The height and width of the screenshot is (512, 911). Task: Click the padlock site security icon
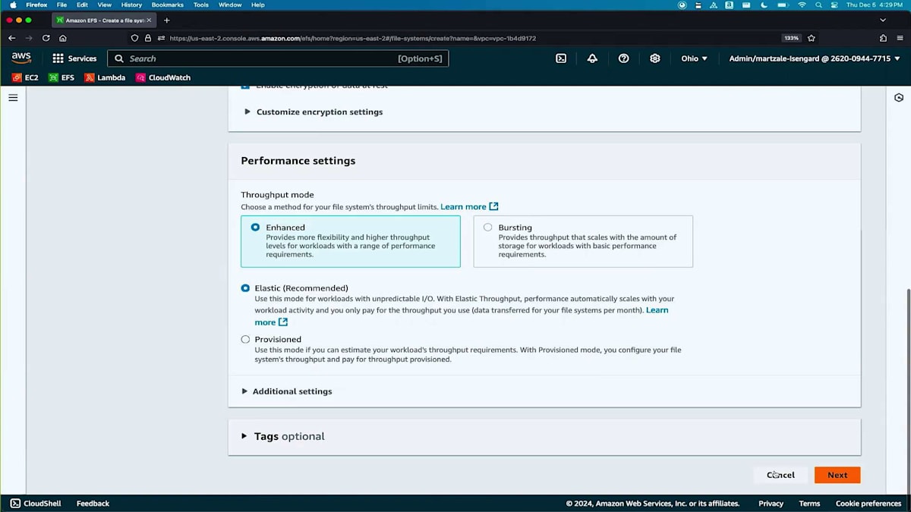(148, 38)
